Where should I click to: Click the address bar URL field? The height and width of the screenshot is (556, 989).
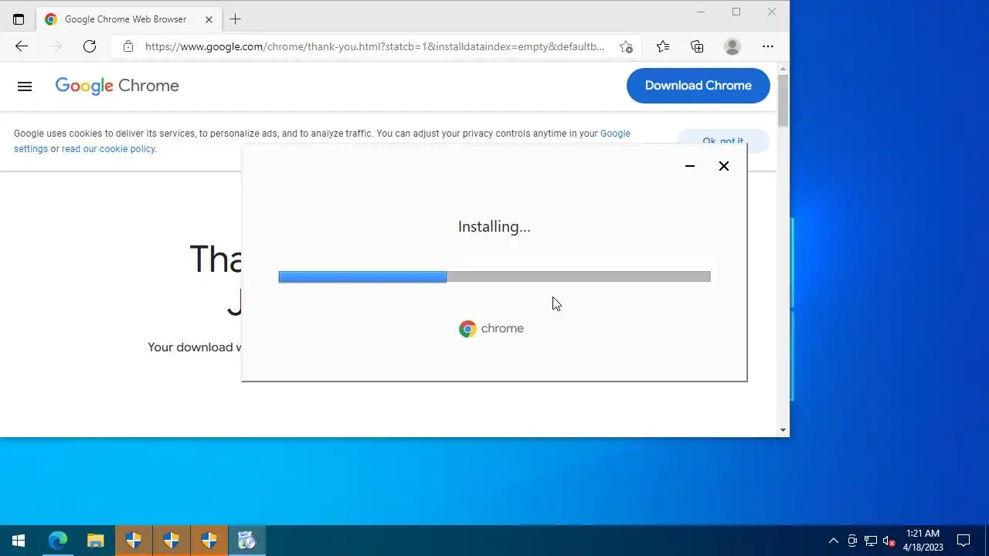point(375,46)
